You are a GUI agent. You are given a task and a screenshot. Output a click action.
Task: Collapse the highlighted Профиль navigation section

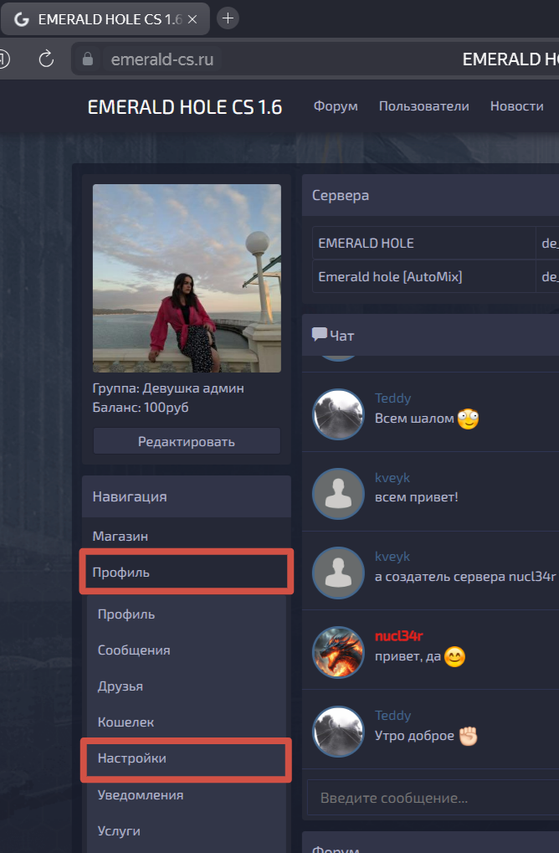click(187, 572)
